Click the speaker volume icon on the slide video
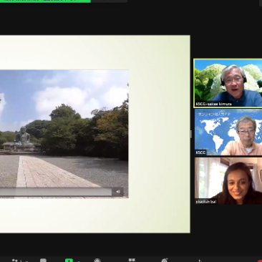Screen dimensions: 262x262 coord(118,192)
